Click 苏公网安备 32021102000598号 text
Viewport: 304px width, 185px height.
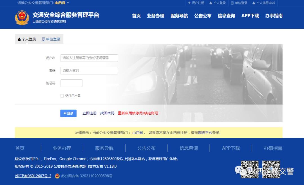pos(87,176)
